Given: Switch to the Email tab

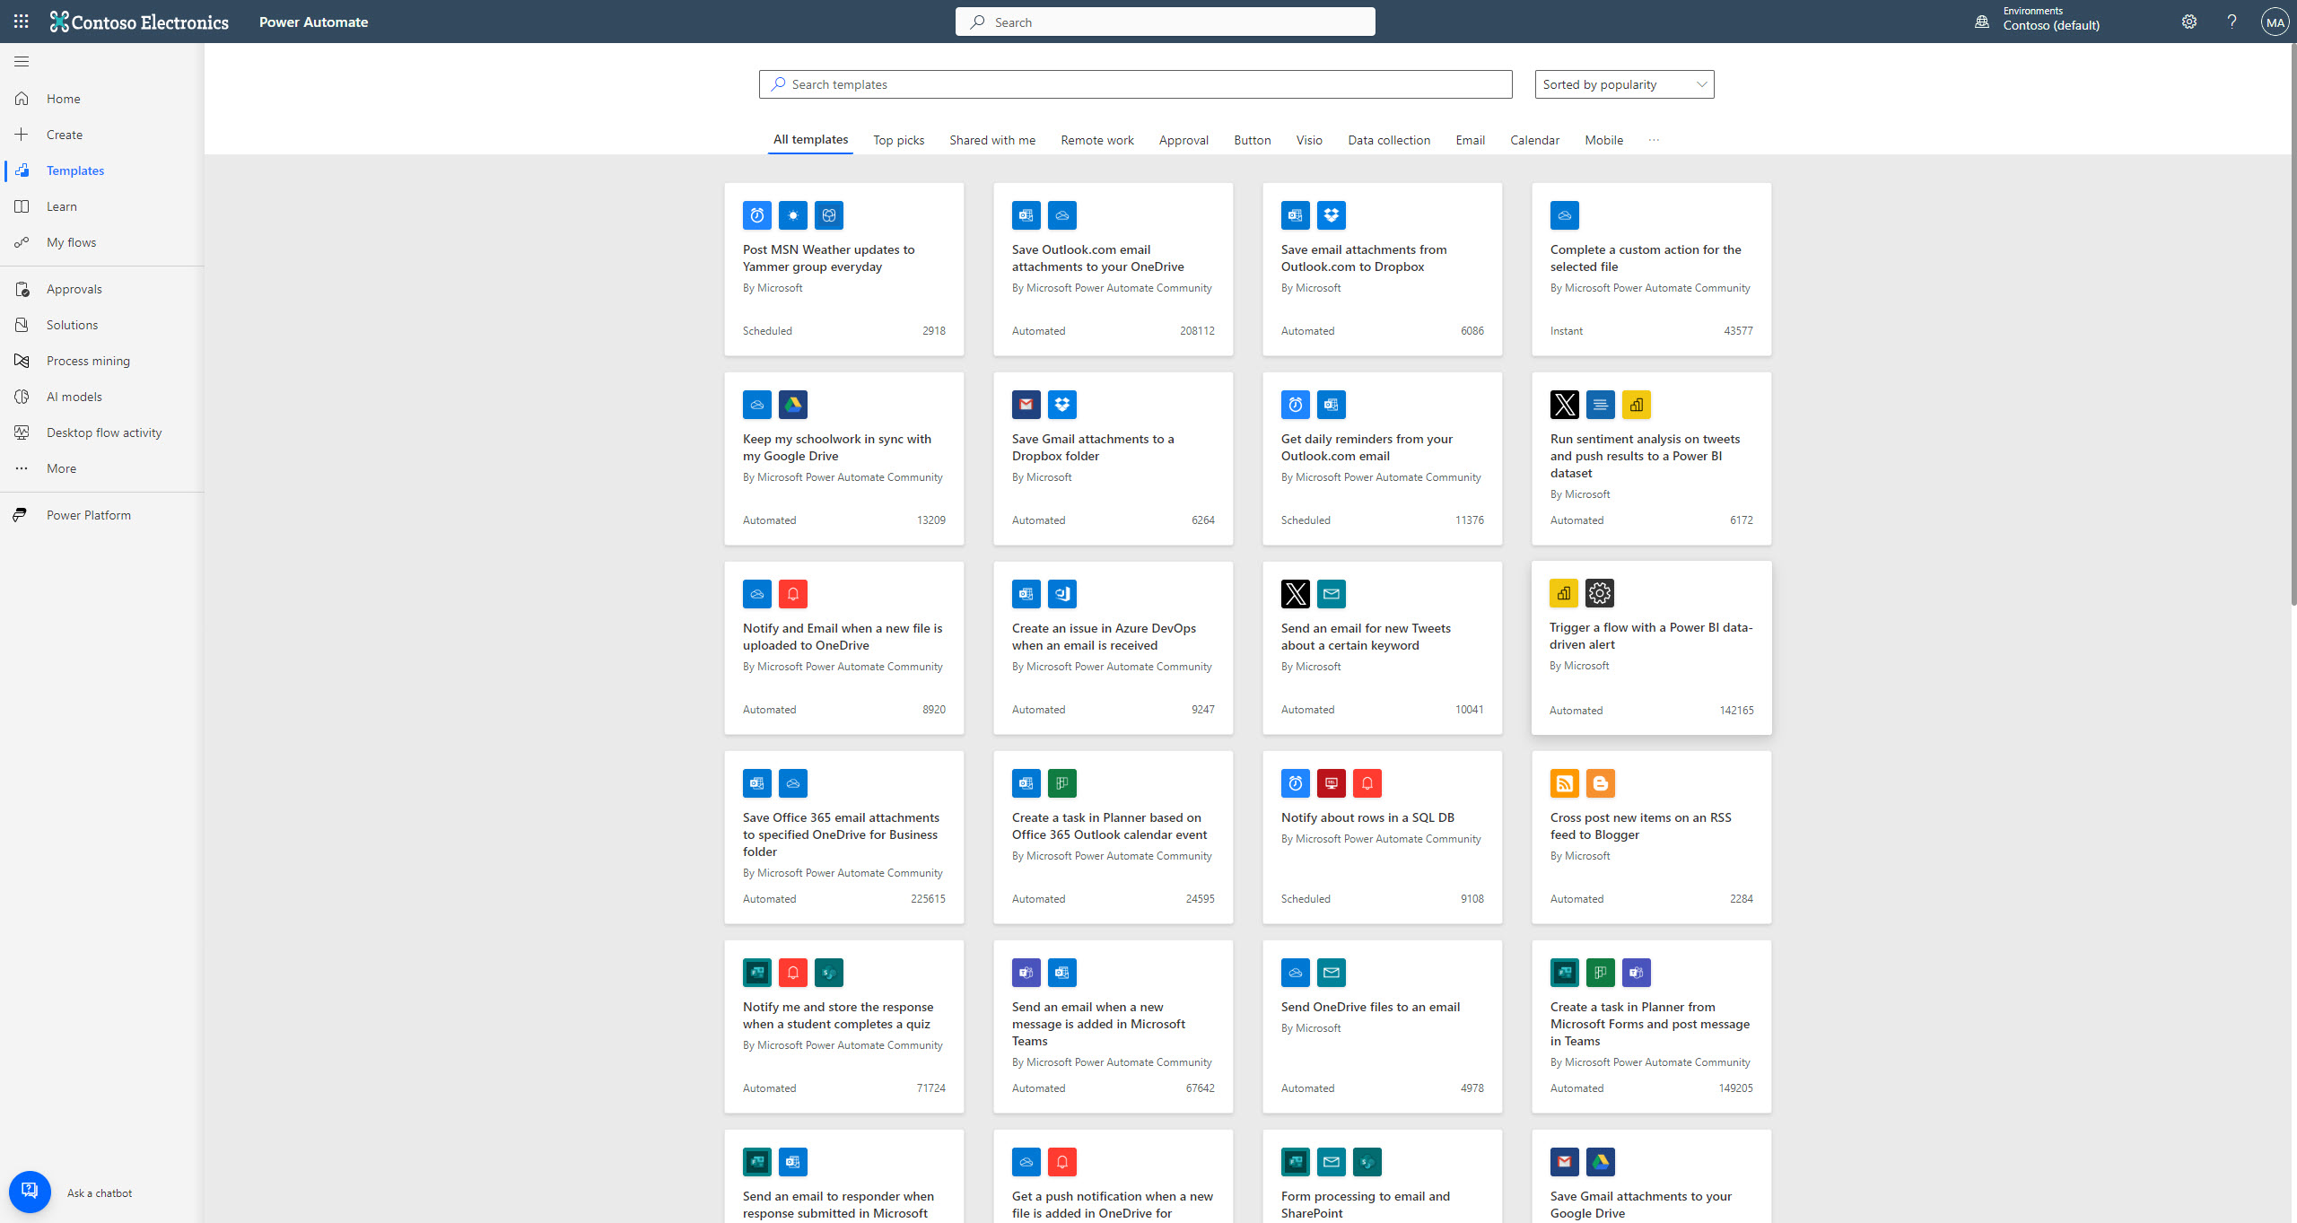Looking at the screenshot, I should (1470, 140).
